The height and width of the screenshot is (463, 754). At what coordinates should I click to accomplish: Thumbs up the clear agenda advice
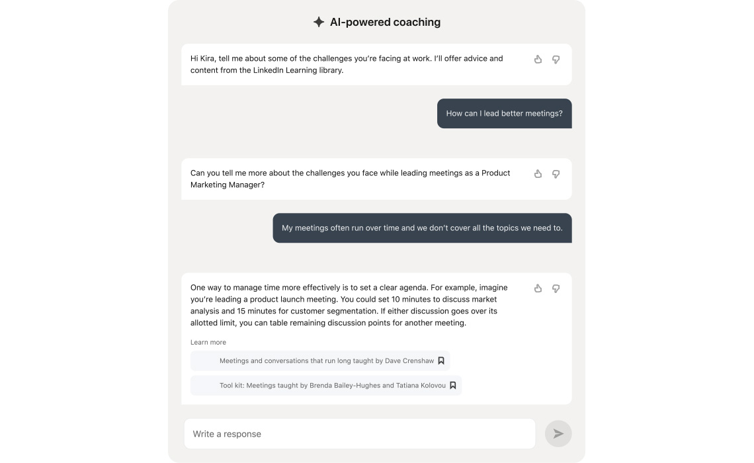point(538,288)
